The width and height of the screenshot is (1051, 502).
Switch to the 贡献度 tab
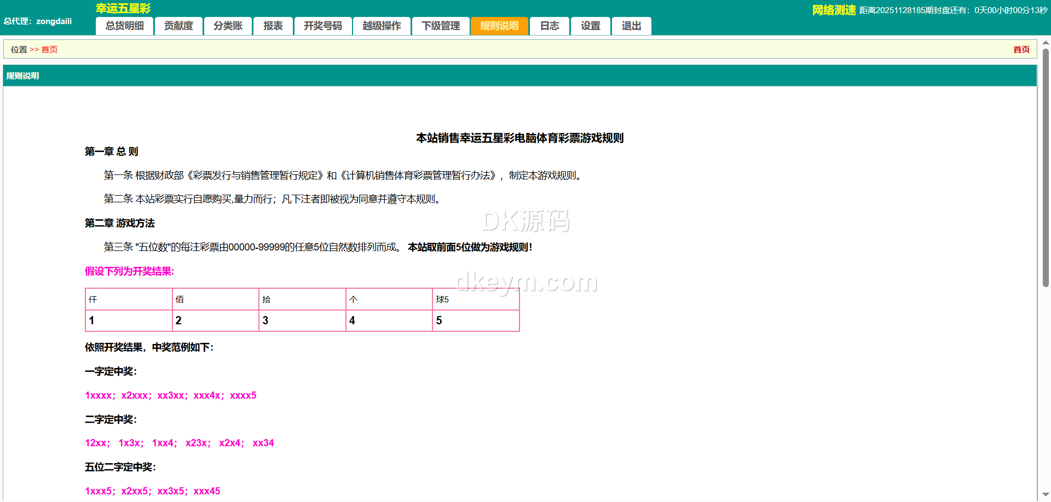tap(178, 26)
